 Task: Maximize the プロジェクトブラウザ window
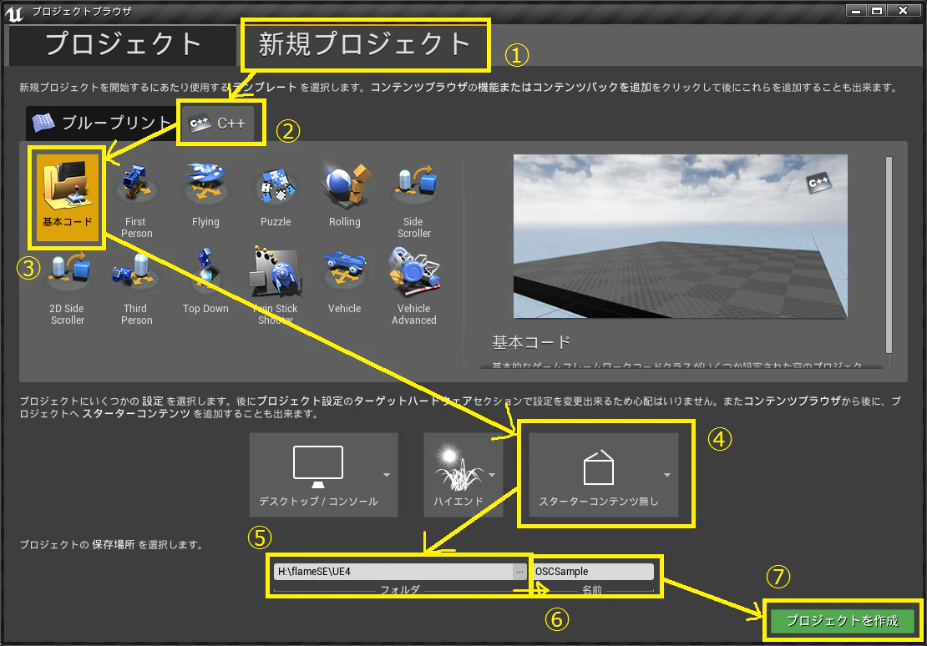pos(878,11)
